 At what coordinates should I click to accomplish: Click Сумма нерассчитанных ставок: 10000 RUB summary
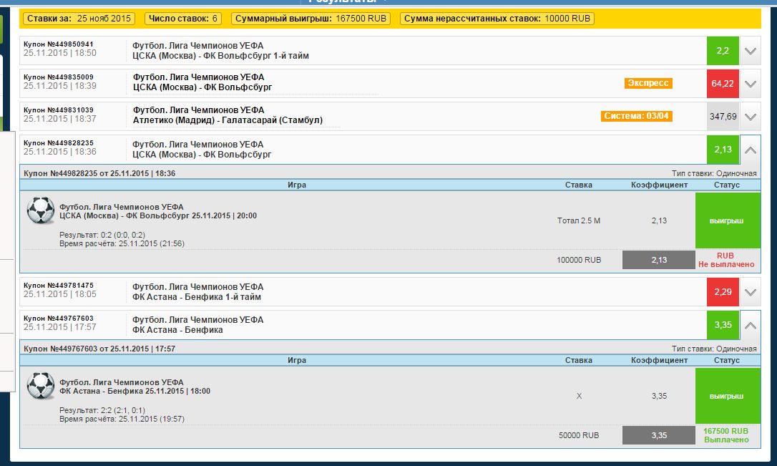click(497, 19)
